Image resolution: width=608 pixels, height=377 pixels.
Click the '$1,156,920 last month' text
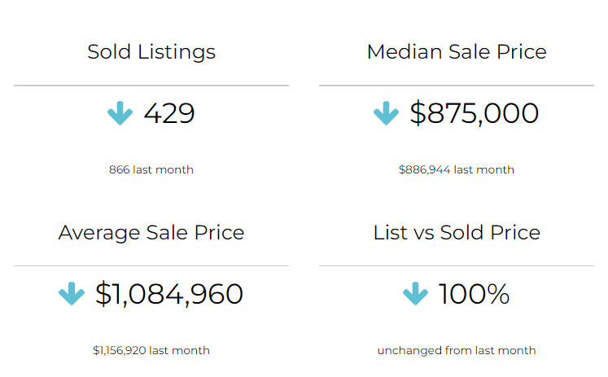pyautogui.click(x=151, y=350)
